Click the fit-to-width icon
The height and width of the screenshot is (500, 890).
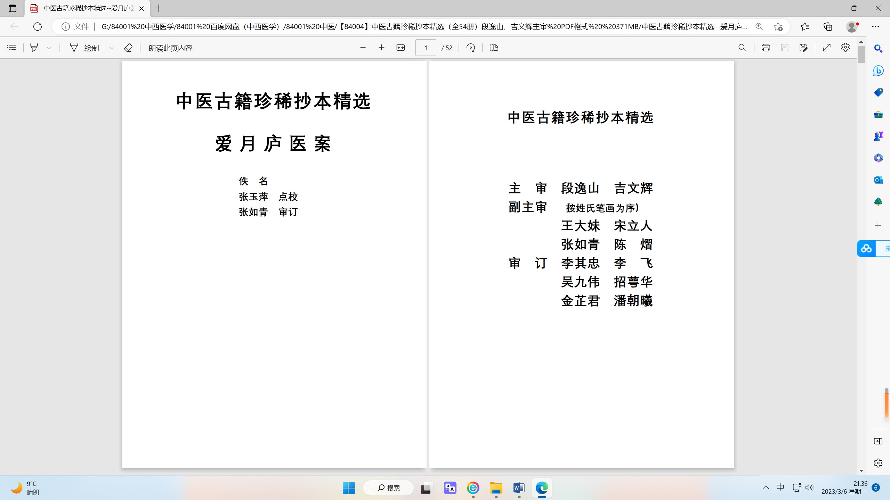(x=400, y=48)
